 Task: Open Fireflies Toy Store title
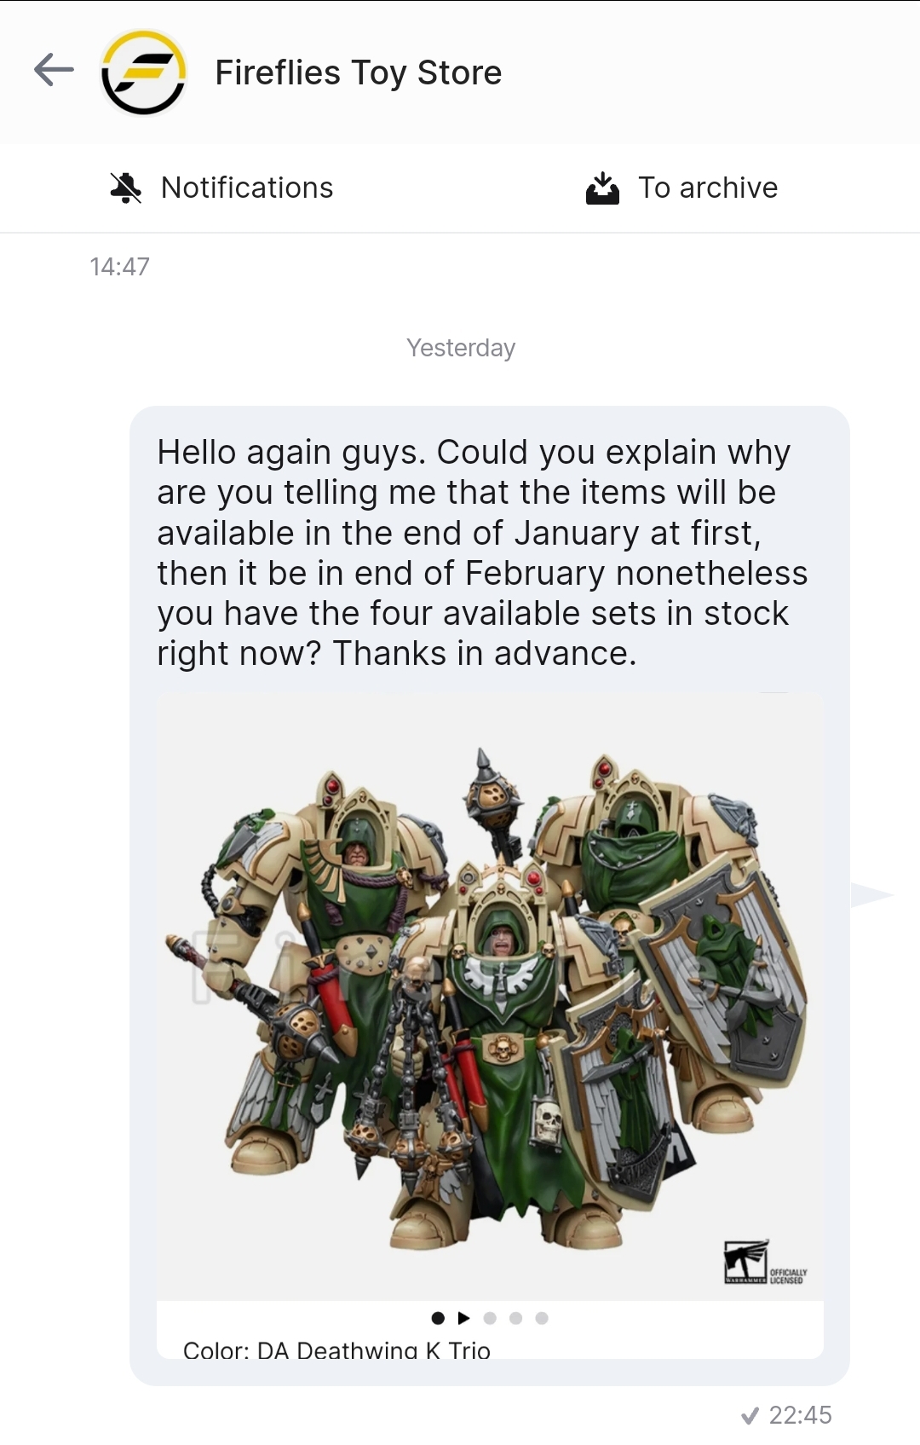point(359,72)
